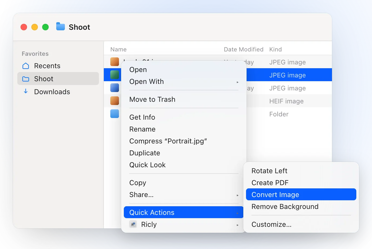Image resolution: width=372 pixels, height=249 pixels.
Task: Click the HEIF image kind cell
Action: (x=286, y=101)
